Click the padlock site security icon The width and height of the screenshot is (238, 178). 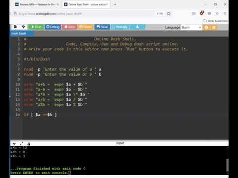click(15, 14)
